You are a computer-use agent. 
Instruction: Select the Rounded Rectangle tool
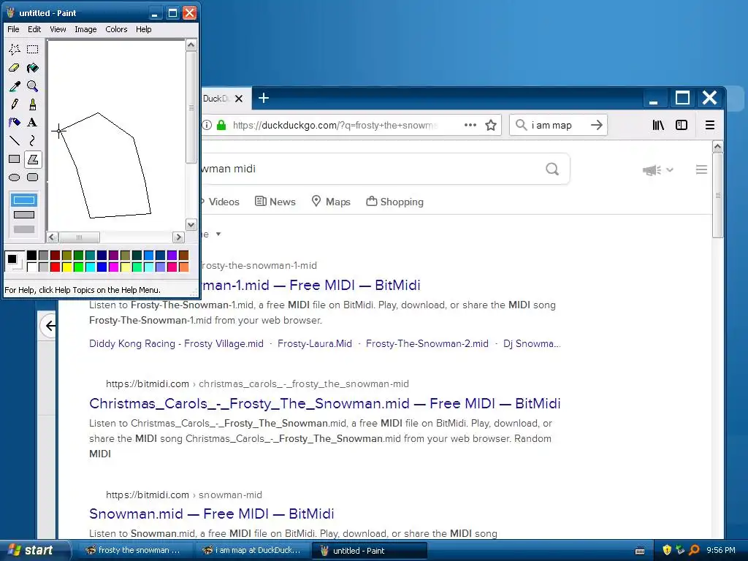click(32, 178)
